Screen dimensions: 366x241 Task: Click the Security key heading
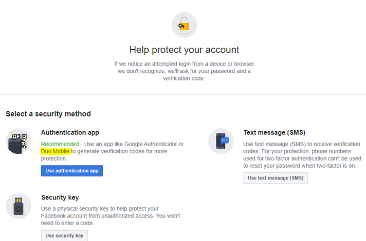coord(60,197)
